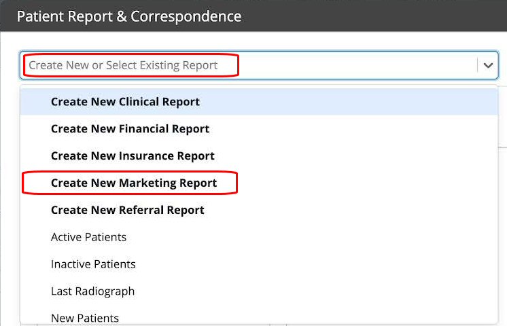Pick Create New Marketing Report option

[x=259, y=183]
